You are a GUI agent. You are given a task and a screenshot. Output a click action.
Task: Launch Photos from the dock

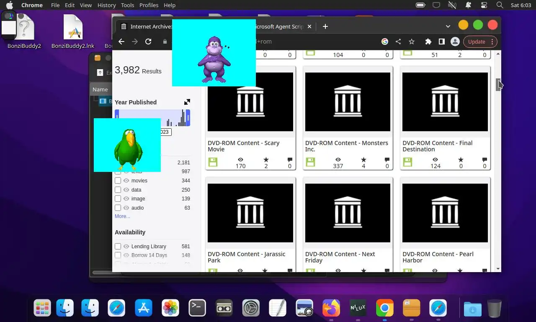pyautogui.click(x=170, y=308)
